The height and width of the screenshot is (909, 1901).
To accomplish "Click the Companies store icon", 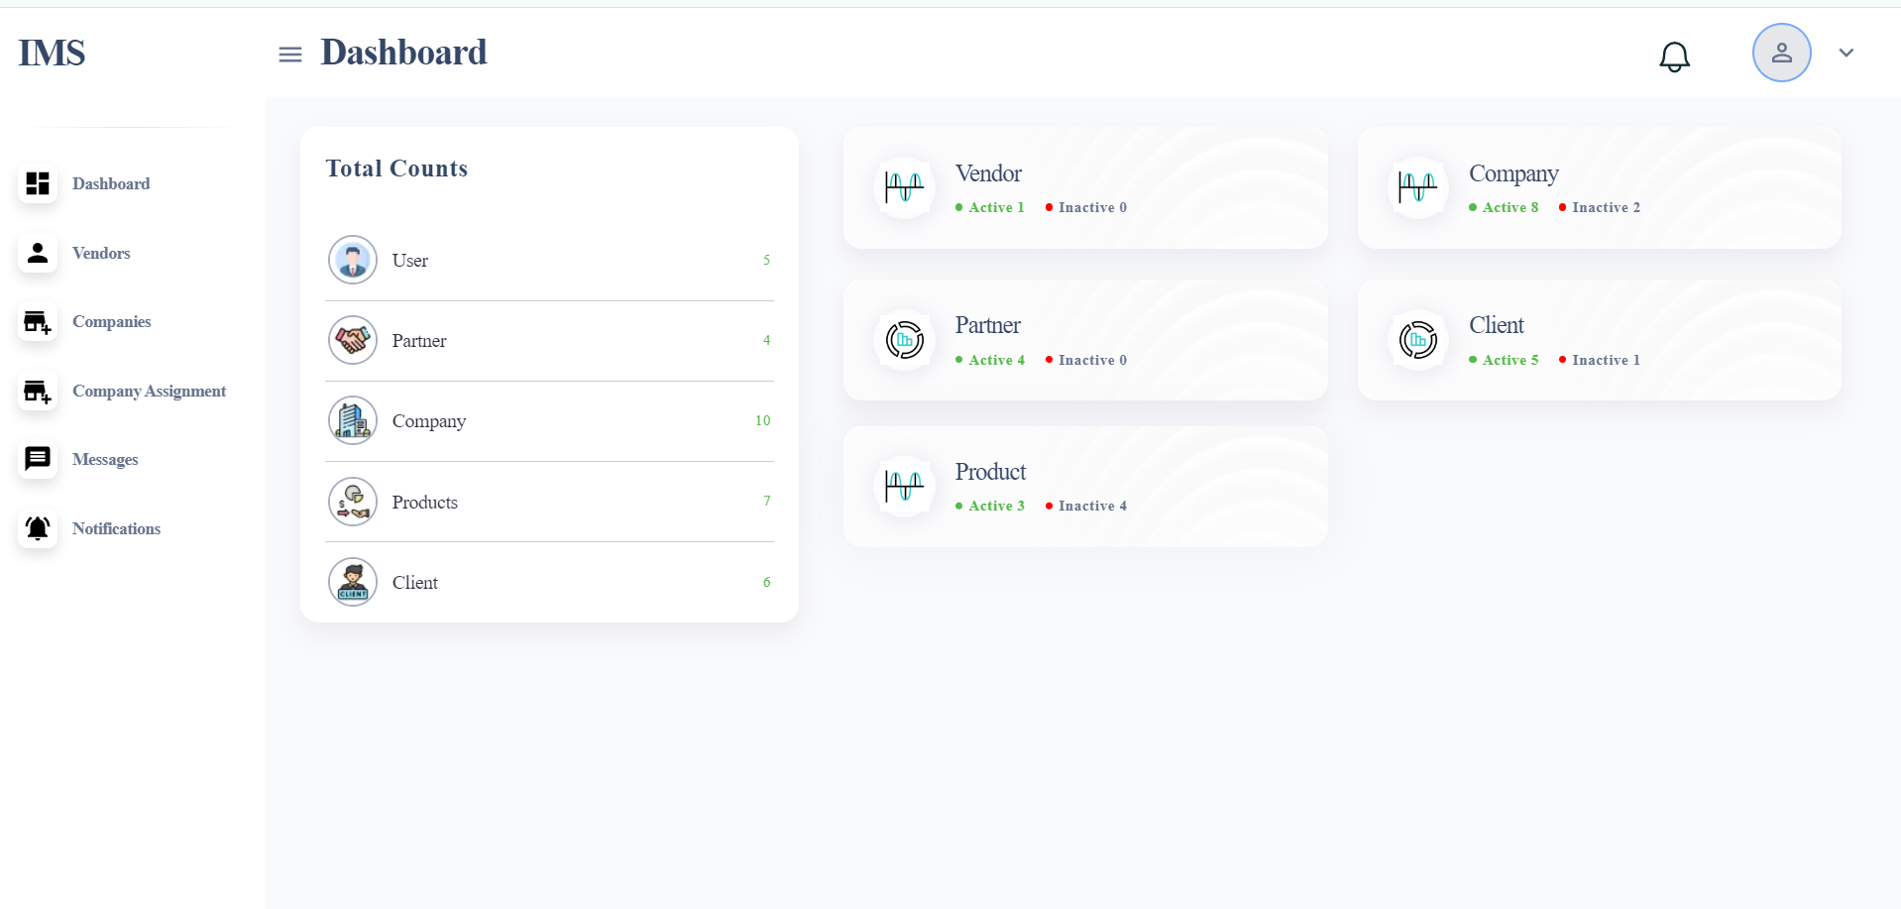I will 38,322.
